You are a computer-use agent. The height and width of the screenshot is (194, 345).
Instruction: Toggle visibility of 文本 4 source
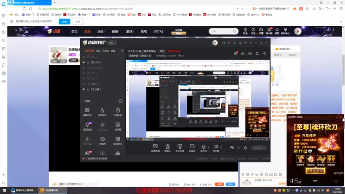click(84, 57)
